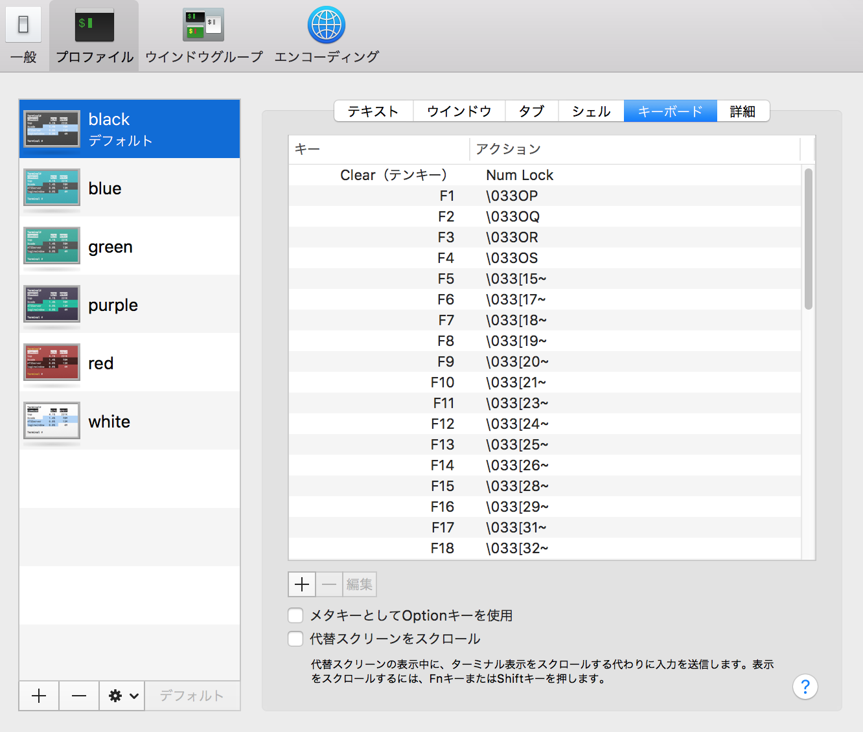Switch to the キーボード tab
The image size is (863, 732).
click(671, 111)
